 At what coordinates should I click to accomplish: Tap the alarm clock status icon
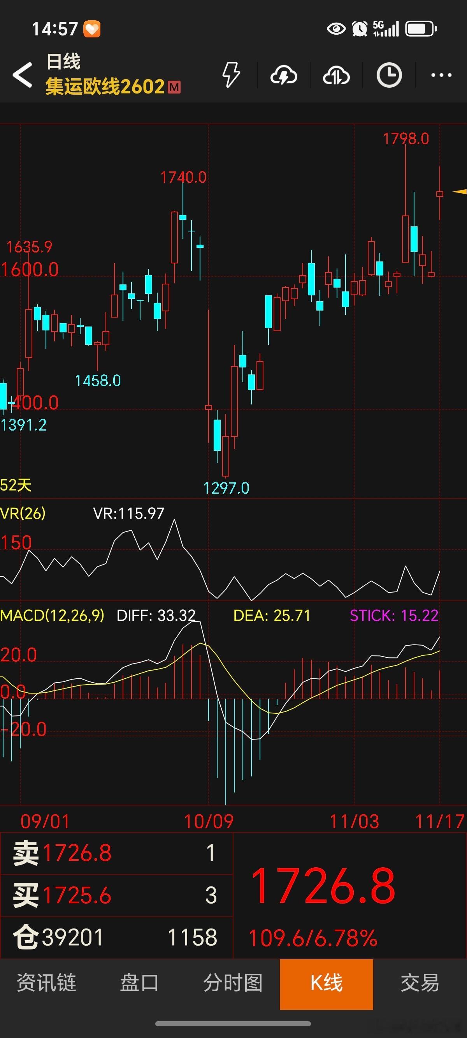[x=360, y=29]
